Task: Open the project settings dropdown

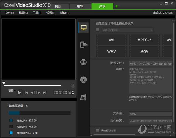Action: tap(128, 30)
